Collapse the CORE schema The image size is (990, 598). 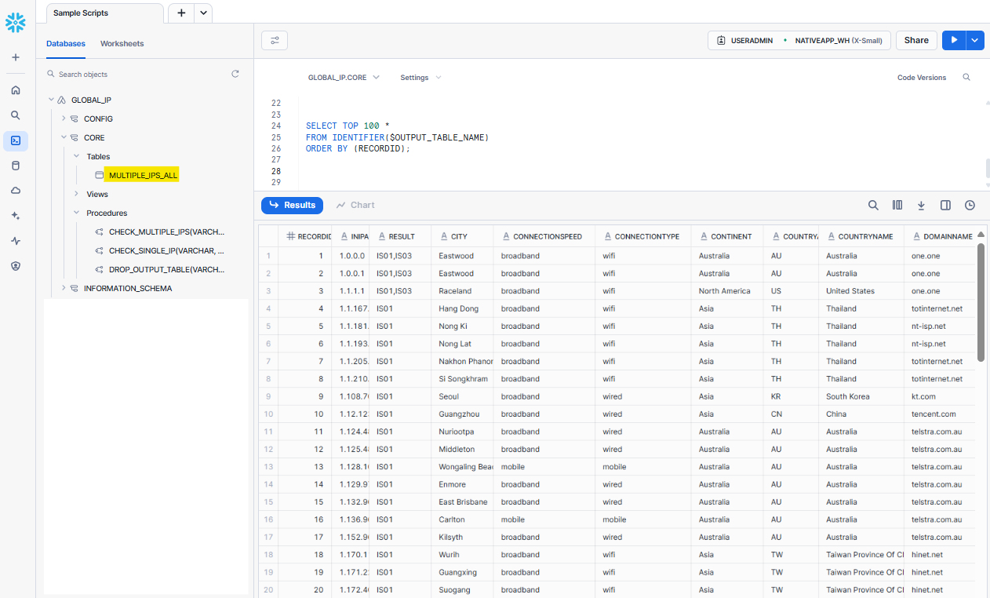click(x=64, y=137)
